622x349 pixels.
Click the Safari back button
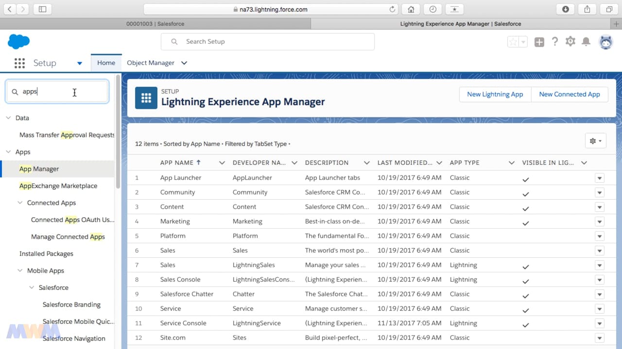click(10, 9)
